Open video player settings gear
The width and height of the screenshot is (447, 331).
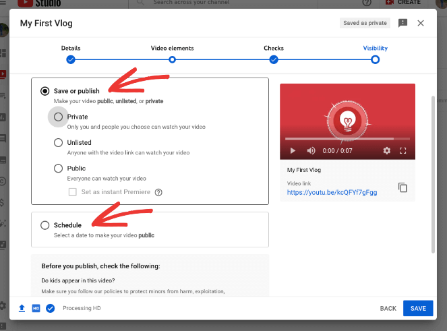[x=387, y=151]
